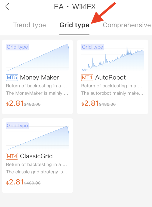Click the classic grid strategy description text
Viewport: 152px width, 207px height.
[37, 172]
